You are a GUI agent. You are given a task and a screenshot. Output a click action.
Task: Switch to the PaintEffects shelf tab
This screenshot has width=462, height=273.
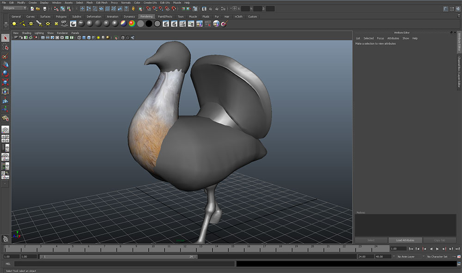click(x=165, y=17)
